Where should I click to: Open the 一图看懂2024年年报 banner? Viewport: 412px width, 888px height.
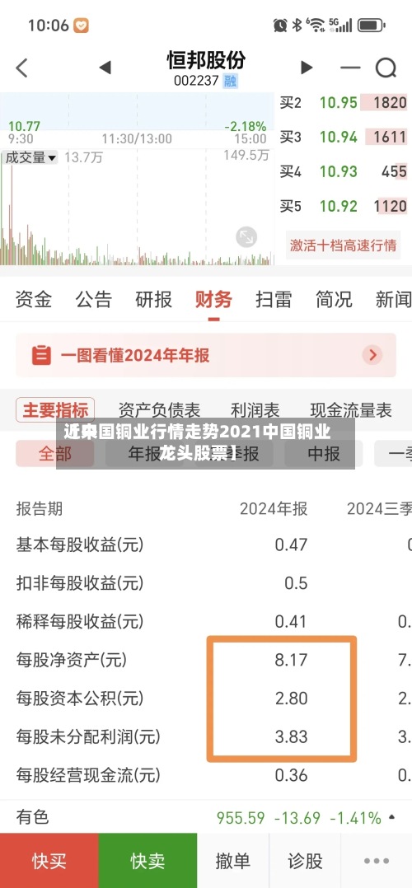[x=206, y=355]
